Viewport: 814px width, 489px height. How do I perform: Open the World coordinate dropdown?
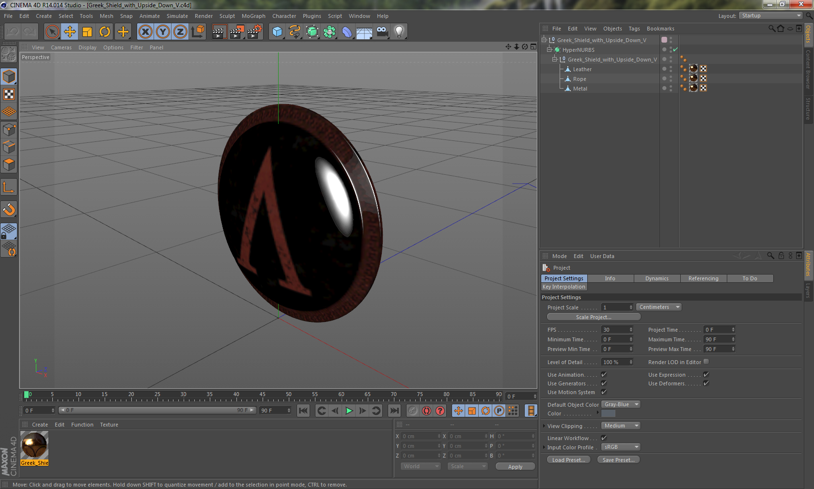[x=421, y=466]
